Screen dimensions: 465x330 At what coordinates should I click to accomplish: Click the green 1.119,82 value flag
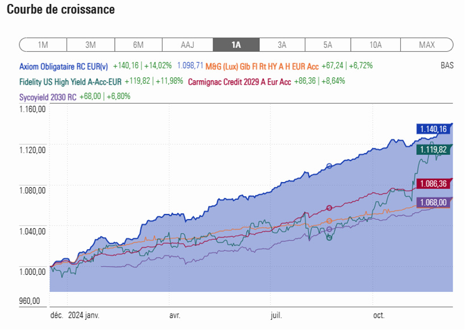pos(434,150)
